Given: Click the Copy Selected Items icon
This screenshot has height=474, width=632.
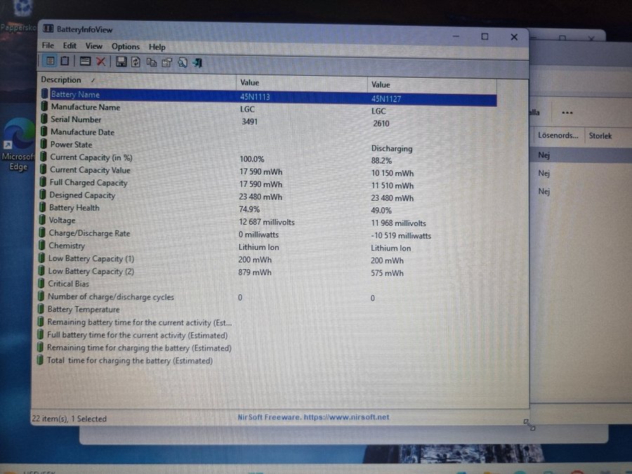Looking at the screenshot, I should (152, 62).
